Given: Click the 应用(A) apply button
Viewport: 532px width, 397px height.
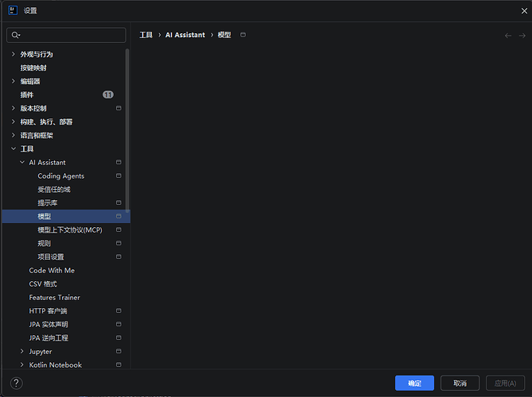Looking at the screenshot, I should coord(506,384).
